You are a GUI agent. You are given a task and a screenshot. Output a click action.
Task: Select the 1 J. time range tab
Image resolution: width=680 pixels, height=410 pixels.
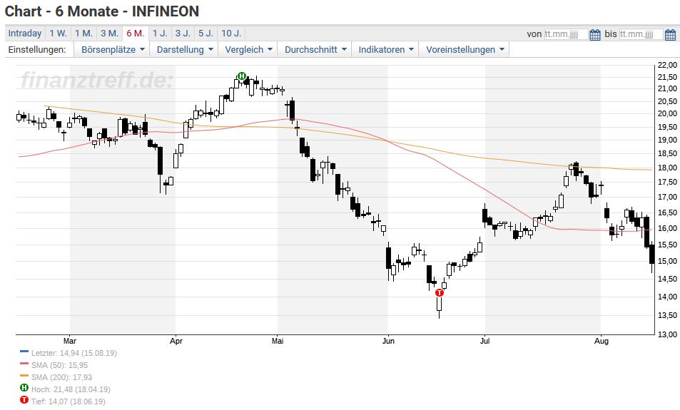tap(160, 34)
